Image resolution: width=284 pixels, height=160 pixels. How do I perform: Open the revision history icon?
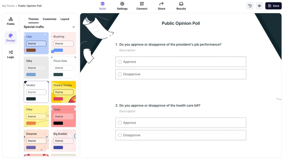250,6
